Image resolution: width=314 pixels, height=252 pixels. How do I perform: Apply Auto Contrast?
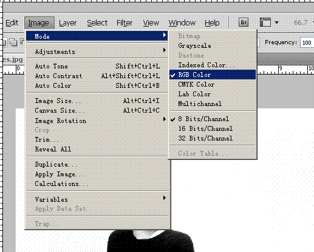(97, 76)
